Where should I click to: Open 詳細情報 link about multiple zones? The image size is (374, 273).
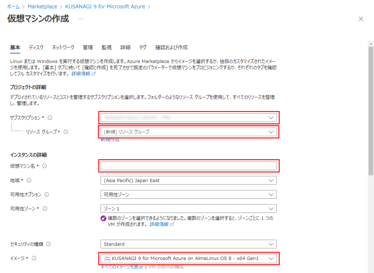[x=162, y=224]
